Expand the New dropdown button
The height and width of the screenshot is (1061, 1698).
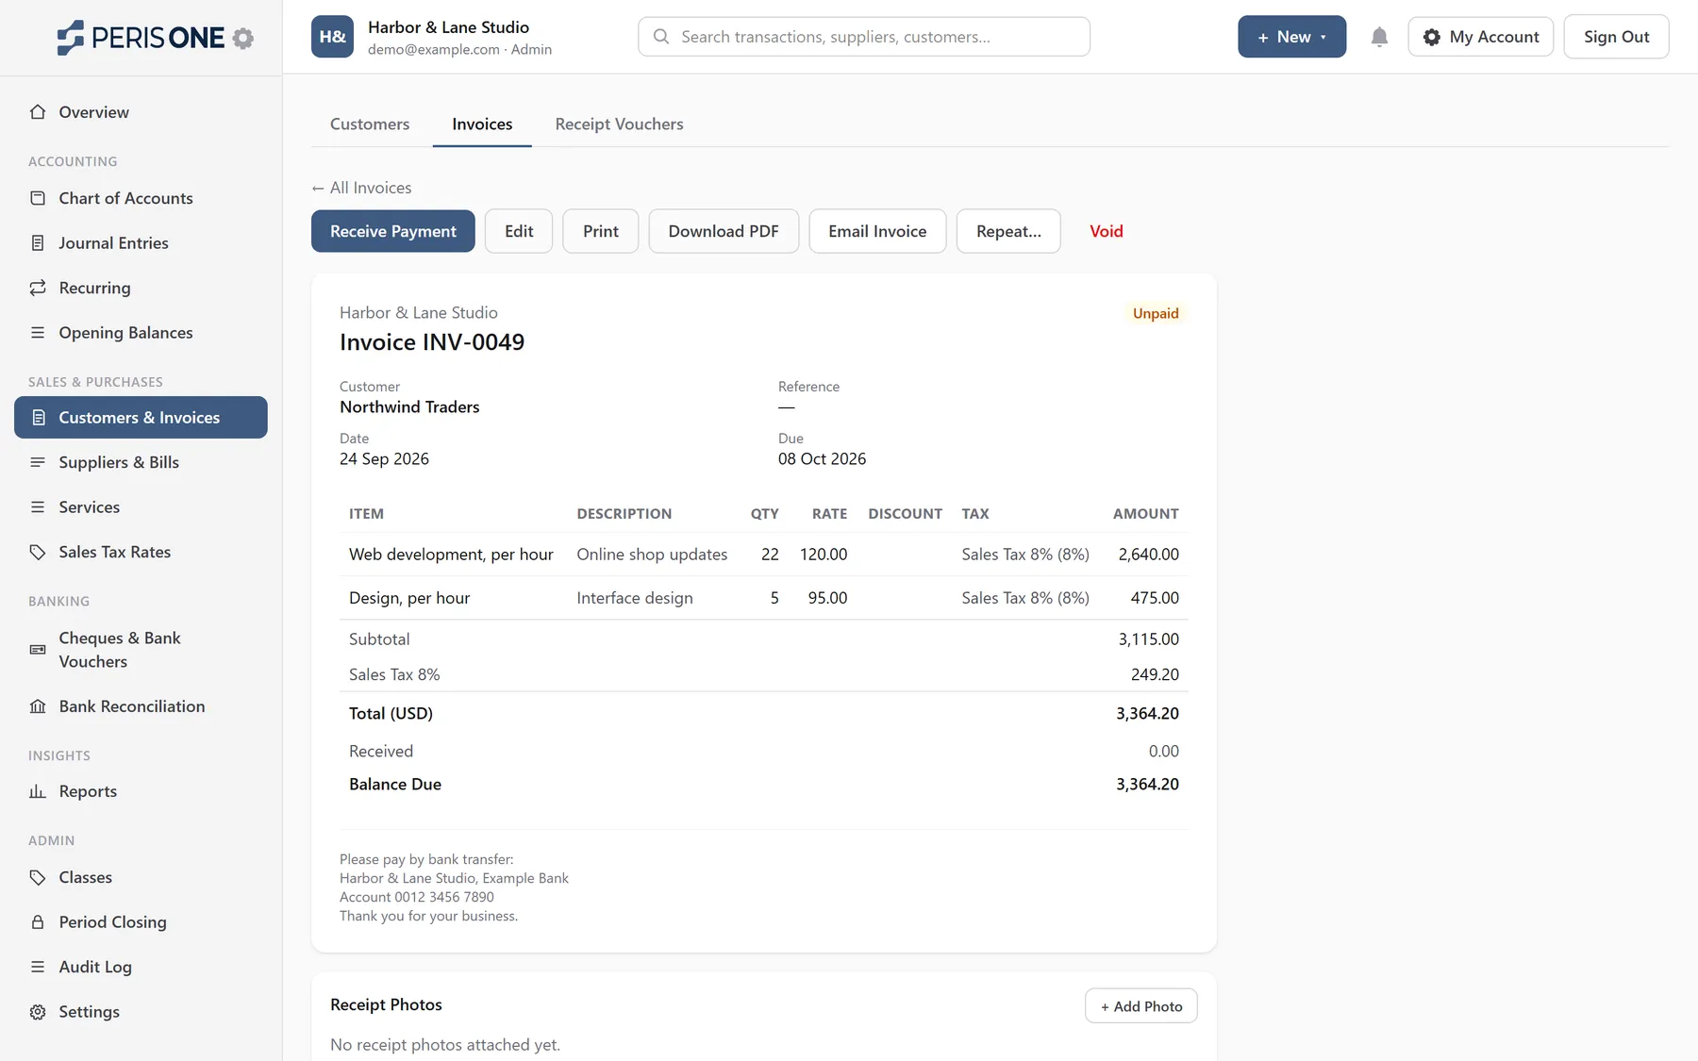pos(1291,37)
